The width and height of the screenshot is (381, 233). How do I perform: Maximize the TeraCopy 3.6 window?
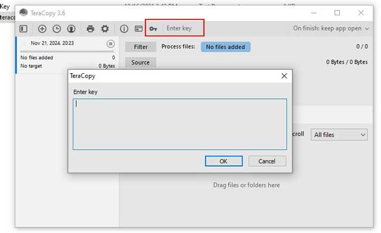click(337, 13)
